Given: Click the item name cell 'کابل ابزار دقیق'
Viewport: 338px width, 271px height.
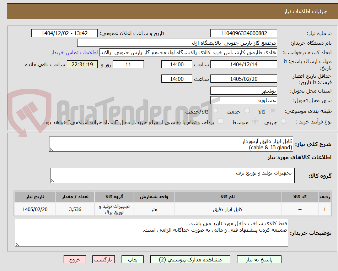Looking at the screenshot, I should [227, 209].
